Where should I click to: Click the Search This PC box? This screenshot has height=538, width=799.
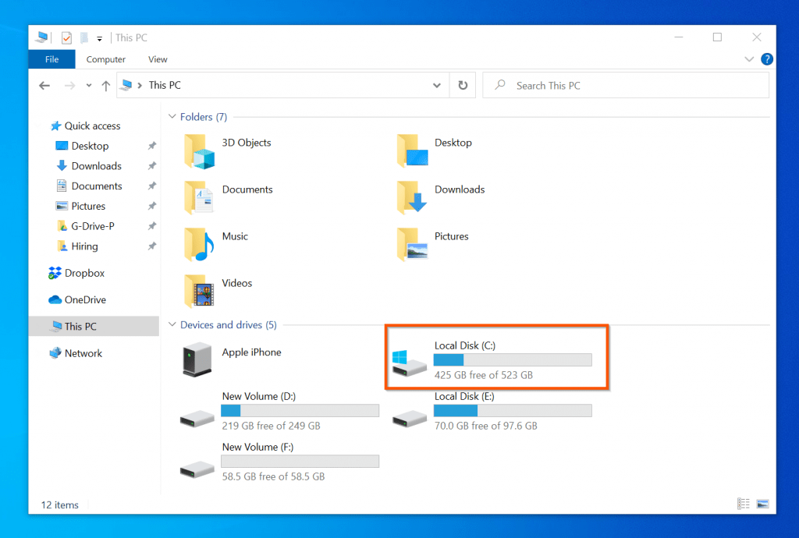(x=626, y=86)
